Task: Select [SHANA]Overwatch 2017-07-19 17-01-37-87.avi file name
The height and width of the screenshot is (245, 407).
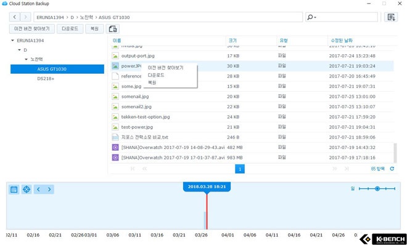Action: tap(173, 158)
